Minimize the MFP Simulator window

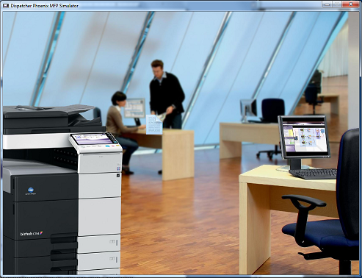click(327, 4)
